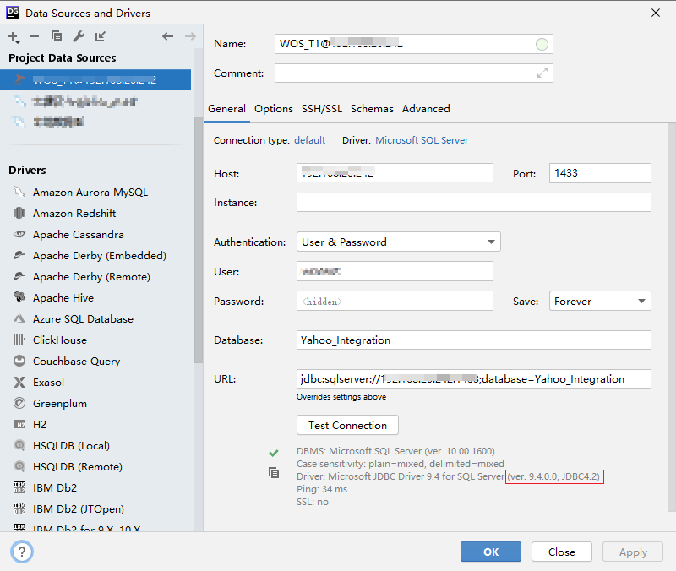This screenshot has width=676, height=571.
Task: Open the Authentication dropdown
Action: point(490,242)
